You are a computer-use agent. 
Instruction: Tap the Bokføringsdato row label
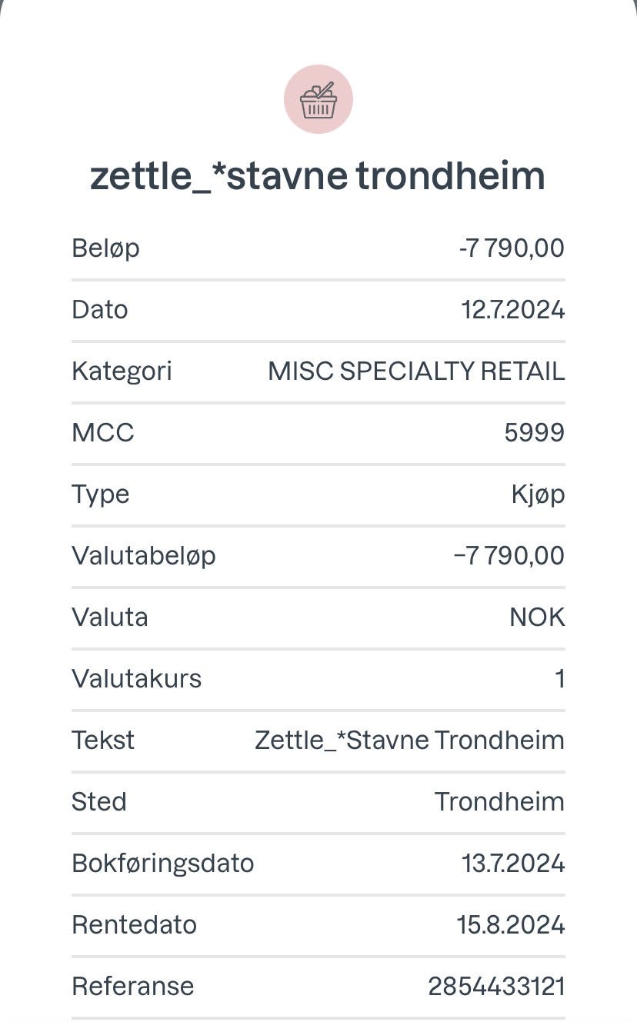tap(162, 864)
